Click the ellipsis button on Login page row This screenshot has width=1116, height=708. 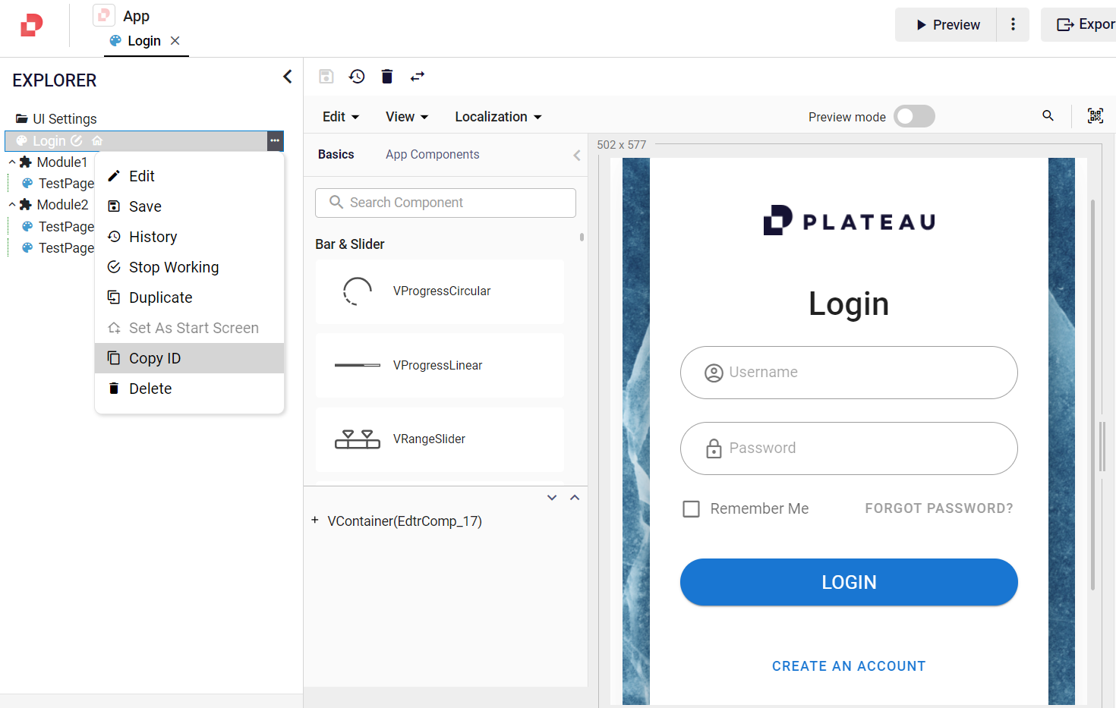[x=275, y=140]
